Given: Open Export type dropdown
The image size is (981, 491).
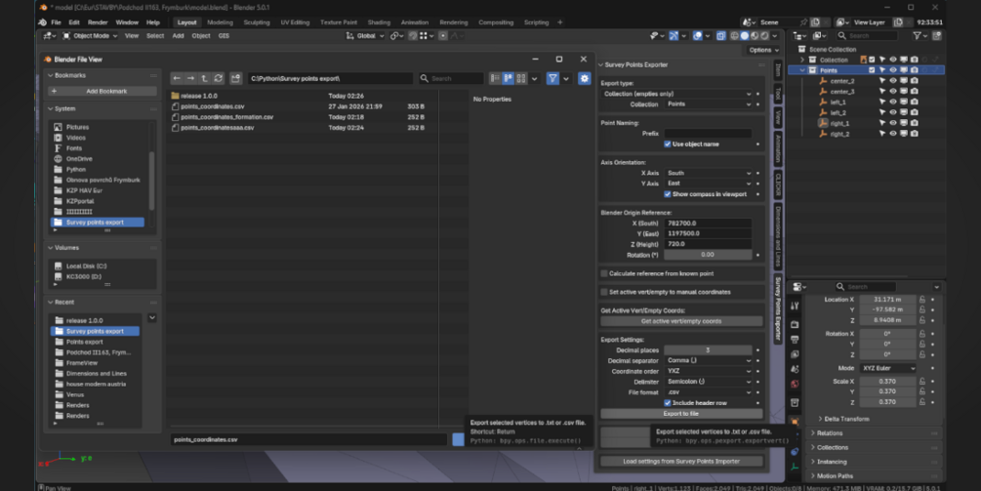Looking at the screenshot, I should click(676, 94).
